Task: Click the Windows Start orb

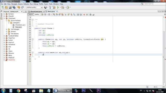Action: (x=3, y=91)
